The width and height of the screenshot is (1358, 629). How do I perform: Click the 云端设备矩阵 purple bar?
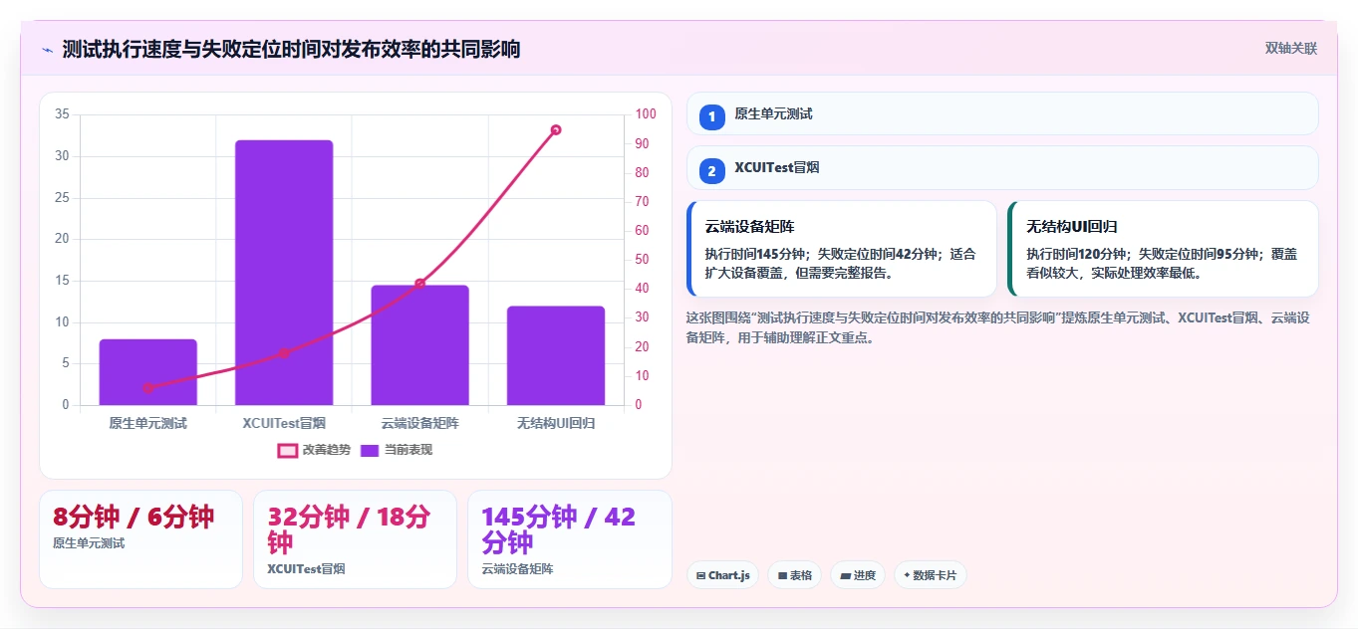pyautogui.click(x=419, y=345)
